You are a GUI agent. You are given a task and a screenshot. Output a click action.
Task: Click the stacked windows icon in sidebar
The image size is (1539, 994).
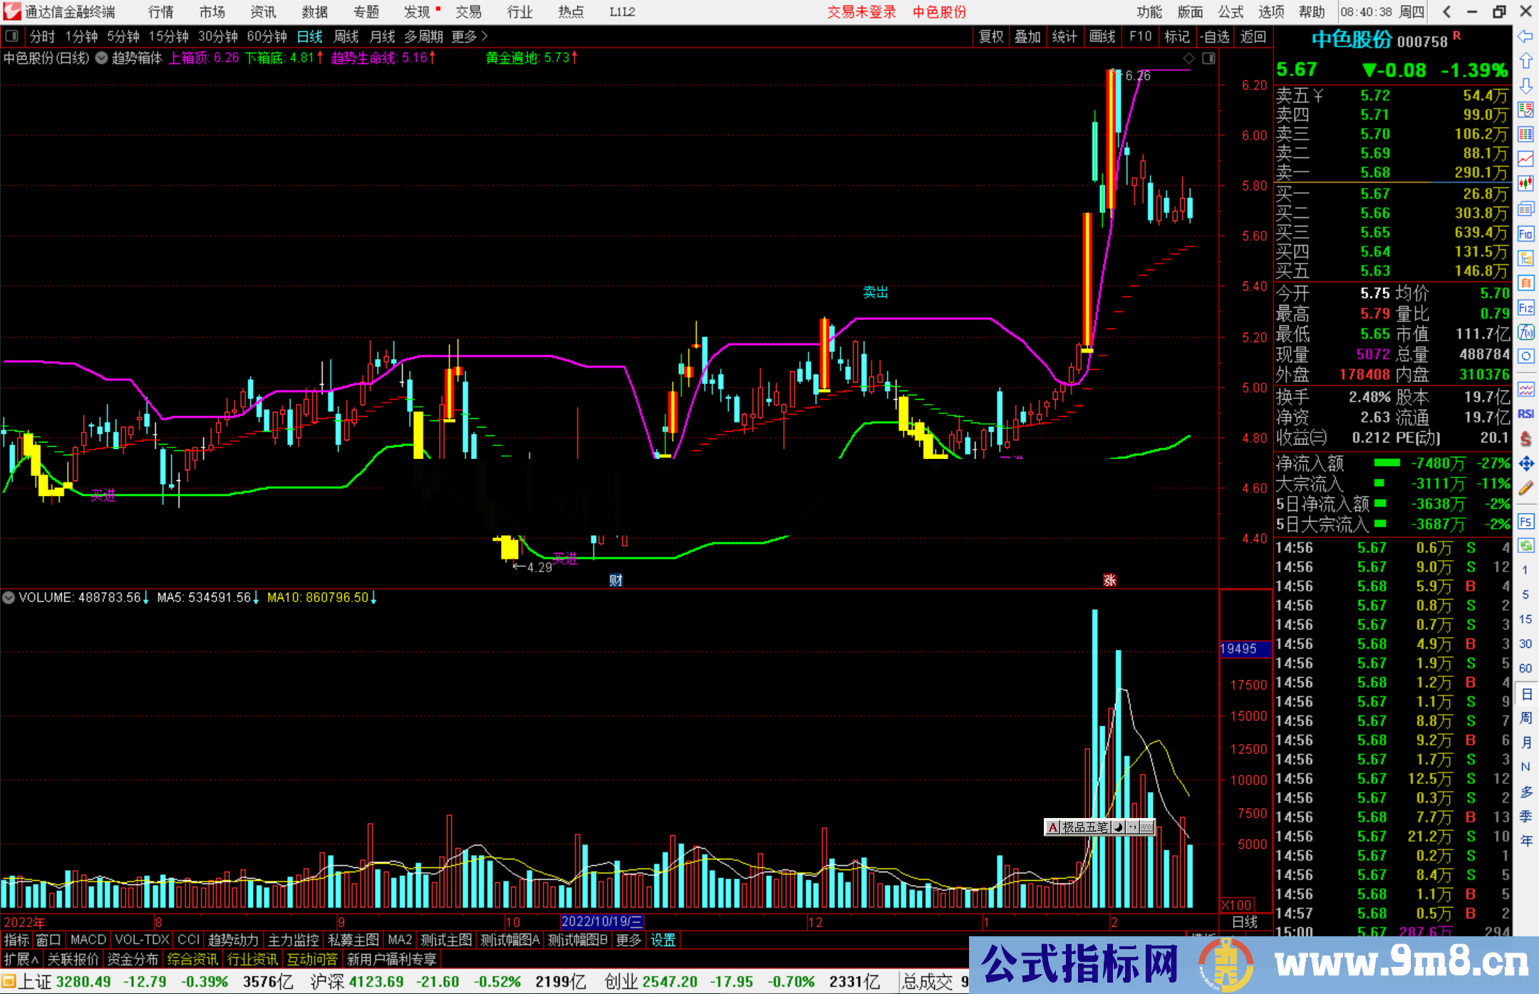[1525, 209]
